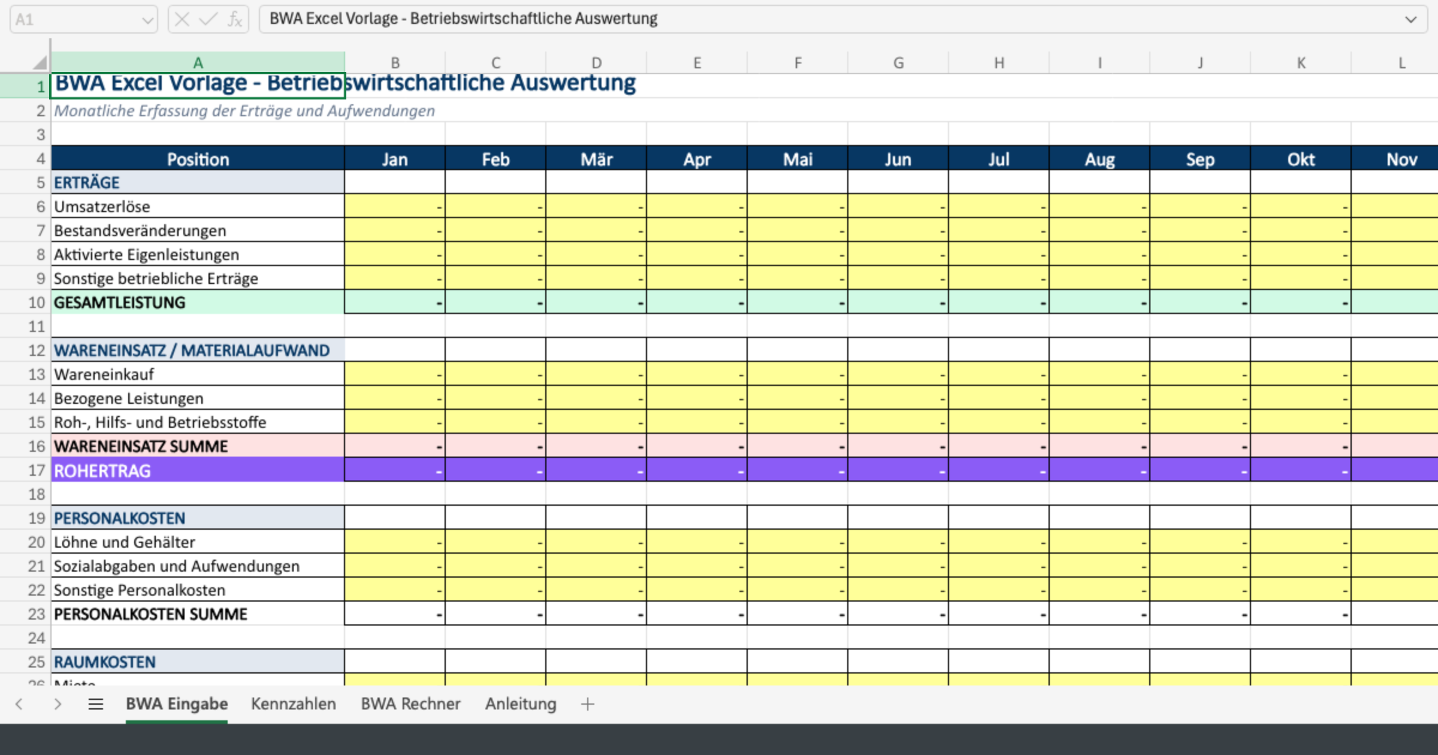This screenshot has height=755, width=1438.
Task: Select column K header
Action: click(x=1301, y=63)
